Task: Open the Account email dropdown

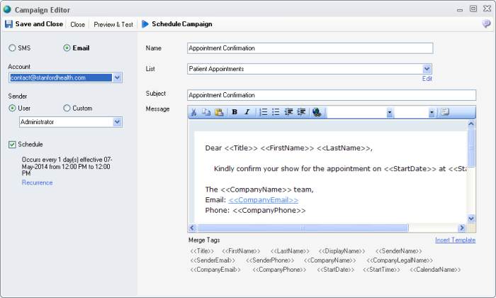Action: point(117,77)
